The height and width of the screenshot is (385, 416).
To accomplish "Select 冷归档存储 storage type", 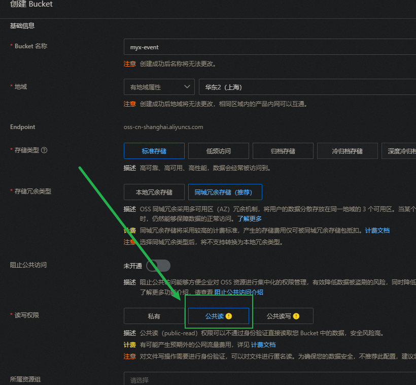I will (347, 151).
